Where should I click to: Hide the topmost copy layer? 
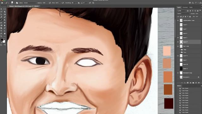pos(178,20)
